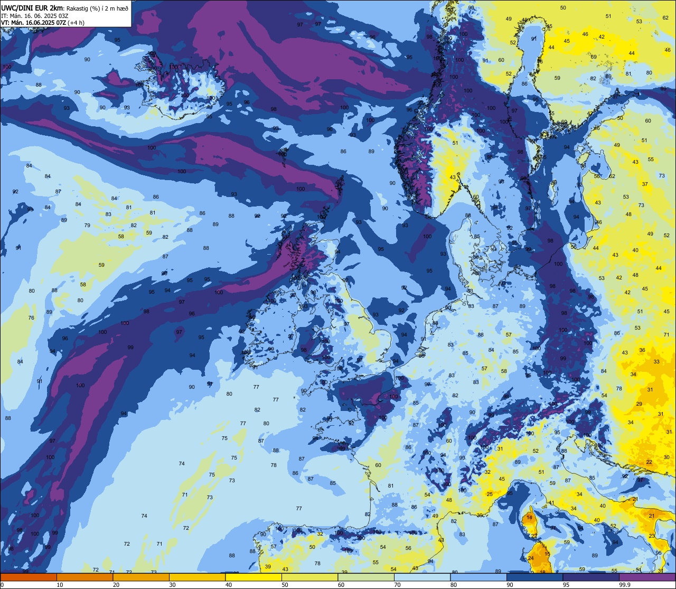Click the legend swatch between 30 and 40

coord(197,577)
